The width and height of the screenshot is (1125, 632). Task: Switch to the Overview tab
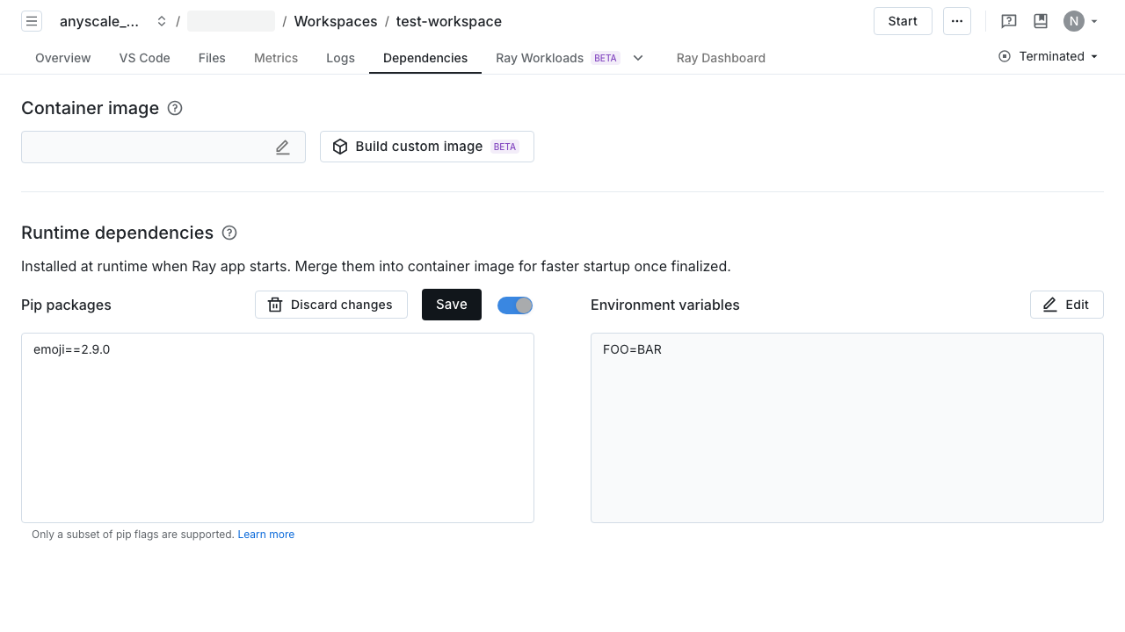pyautogui.click(x=63, y=58)
